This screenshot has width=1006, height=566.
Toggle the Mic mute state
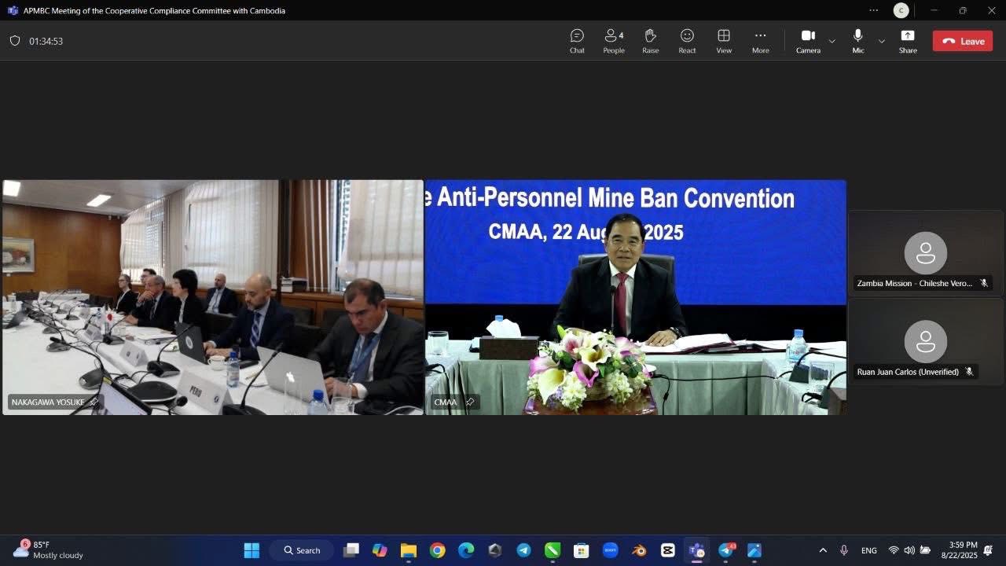(x=857, y=41)
